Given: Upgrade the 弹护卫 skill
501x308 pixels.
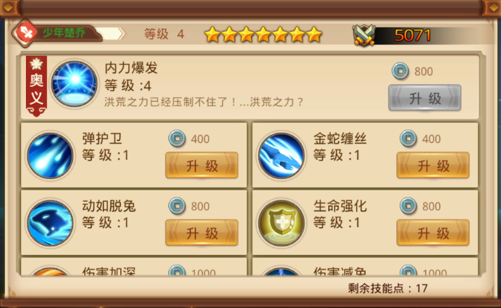Looking at the screenshot, I should point(202,165).
